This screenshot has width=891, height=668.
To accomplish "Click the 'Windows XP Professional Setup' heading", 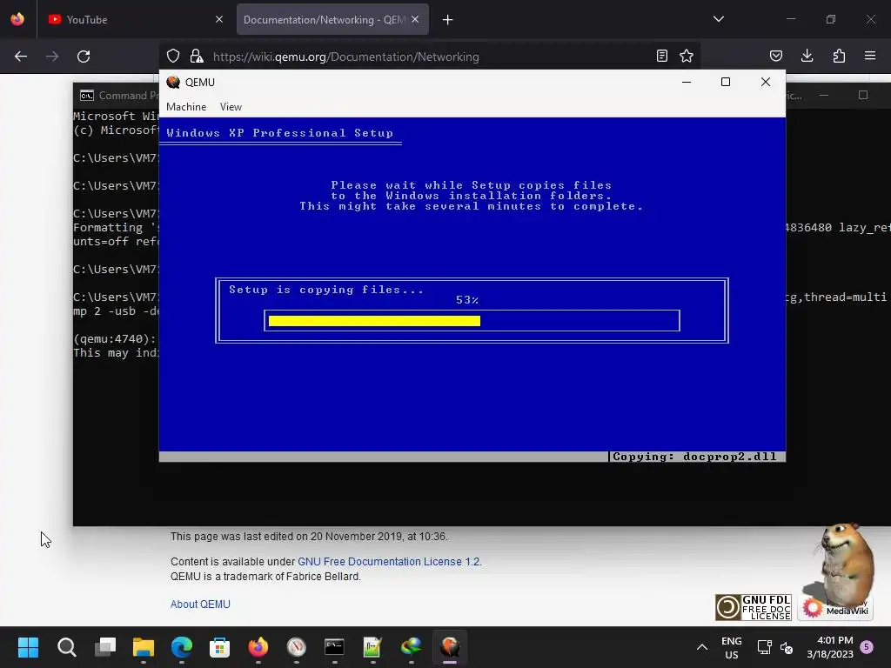I will coord(279,133).
